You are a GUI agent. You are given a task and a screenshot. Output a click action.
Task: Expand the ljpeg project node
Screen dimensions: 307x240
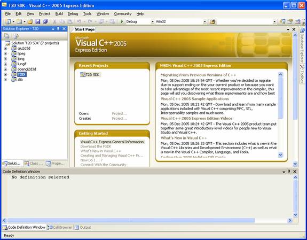[x=5, y=53]
